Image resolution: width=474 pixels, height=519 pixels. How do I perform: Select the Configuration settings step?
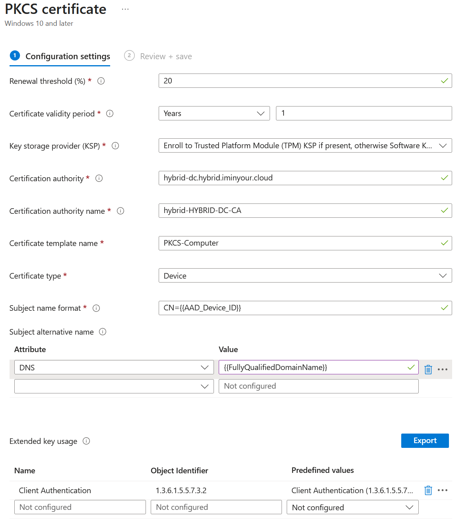(x=60, y=56)
